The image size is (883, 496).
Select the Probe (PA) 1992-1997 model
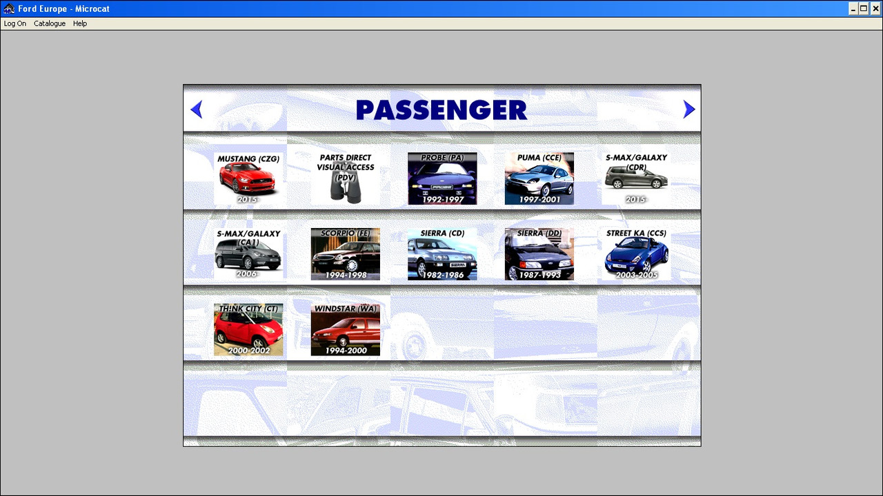point(442,178)
